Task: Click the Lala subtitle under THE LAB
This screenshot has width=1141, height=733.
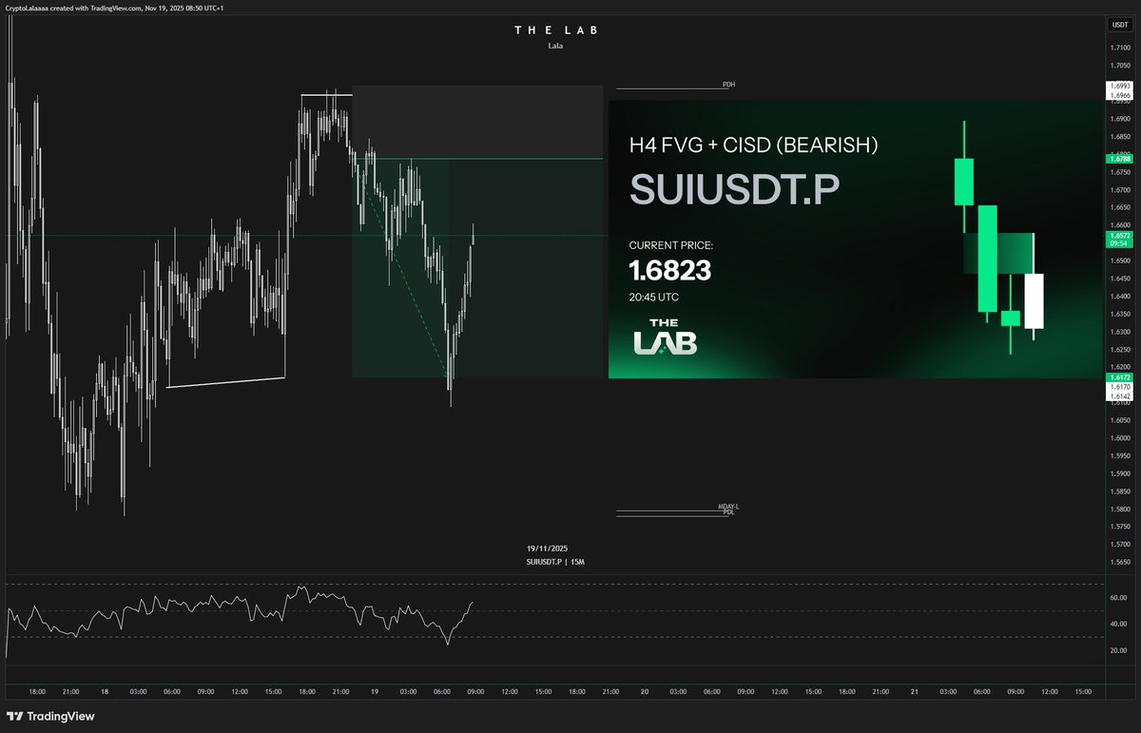Action: 555,45
